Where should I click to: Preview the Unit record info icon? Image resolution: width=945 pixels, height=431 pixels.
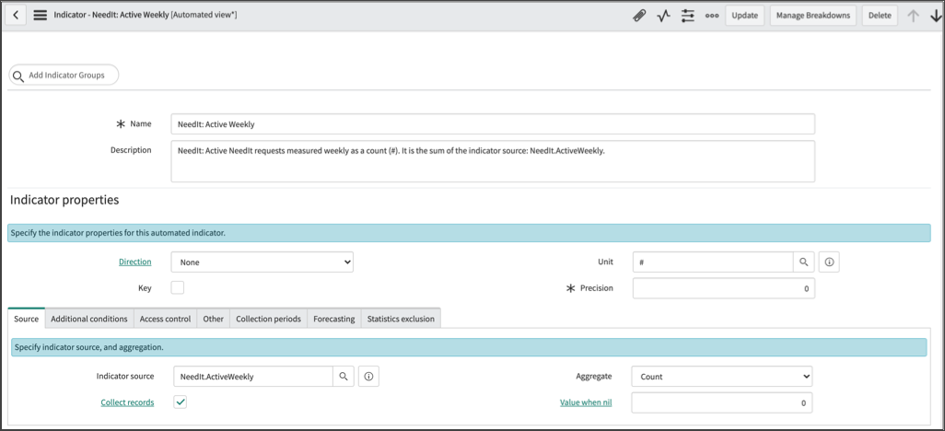[x=829, y=262]
